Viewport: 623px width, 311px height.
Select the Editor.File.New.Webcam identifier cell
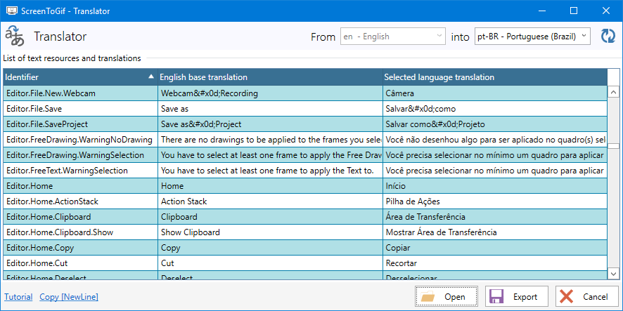pos(80,93)
